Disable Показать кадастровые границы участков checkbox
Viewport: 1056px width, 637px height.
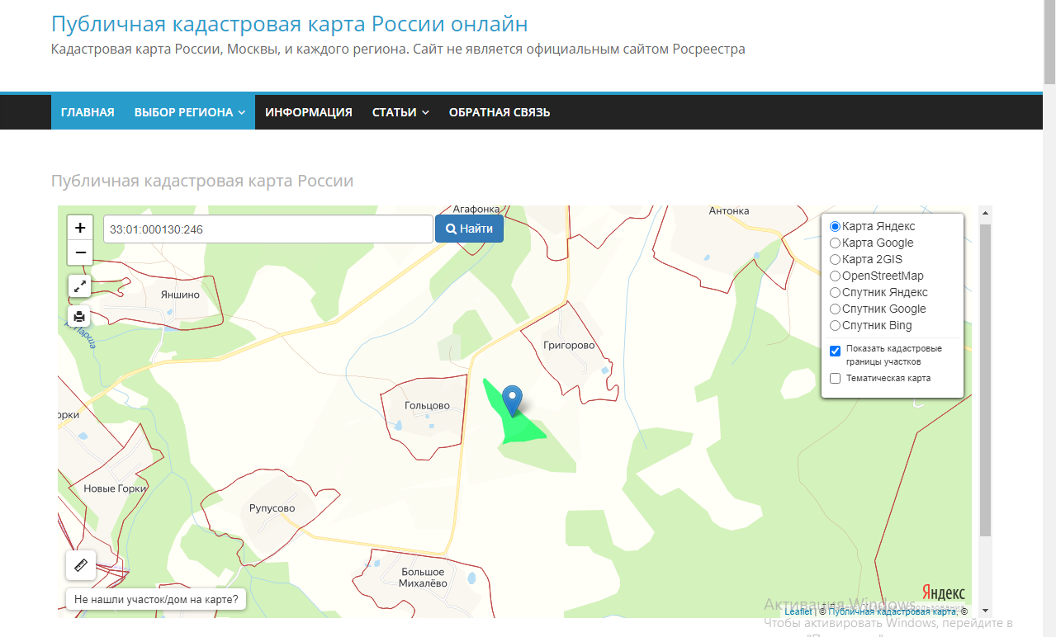point(835,351)
